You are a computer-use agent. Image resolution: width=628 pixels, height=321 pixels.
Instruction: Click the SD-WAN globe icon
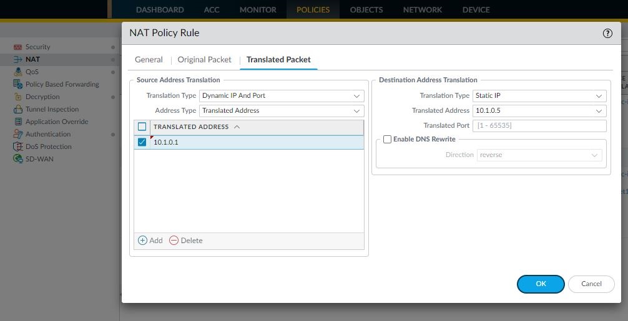tap(17, 159)
